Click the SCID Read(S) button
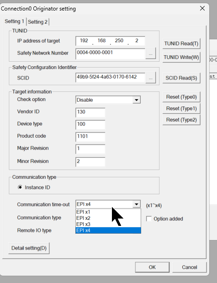Screen dimensions: 217x283 coord(181,78)
